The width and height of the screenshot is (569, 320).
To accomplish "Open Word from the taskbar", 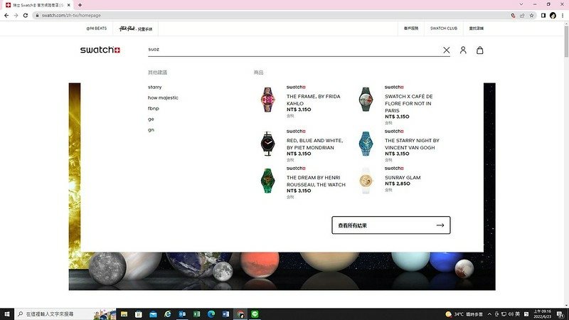I will click(225, 314).
